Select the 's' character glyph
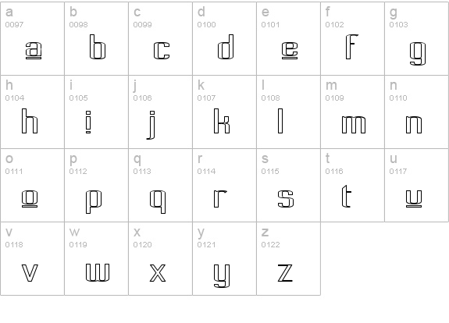Screen dimensions: 449x323 288,185
